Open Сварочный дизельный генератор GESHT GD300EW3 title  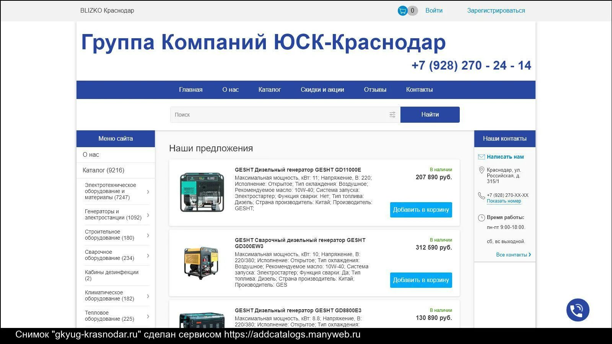pyautogui.click(x=300, y=243)
